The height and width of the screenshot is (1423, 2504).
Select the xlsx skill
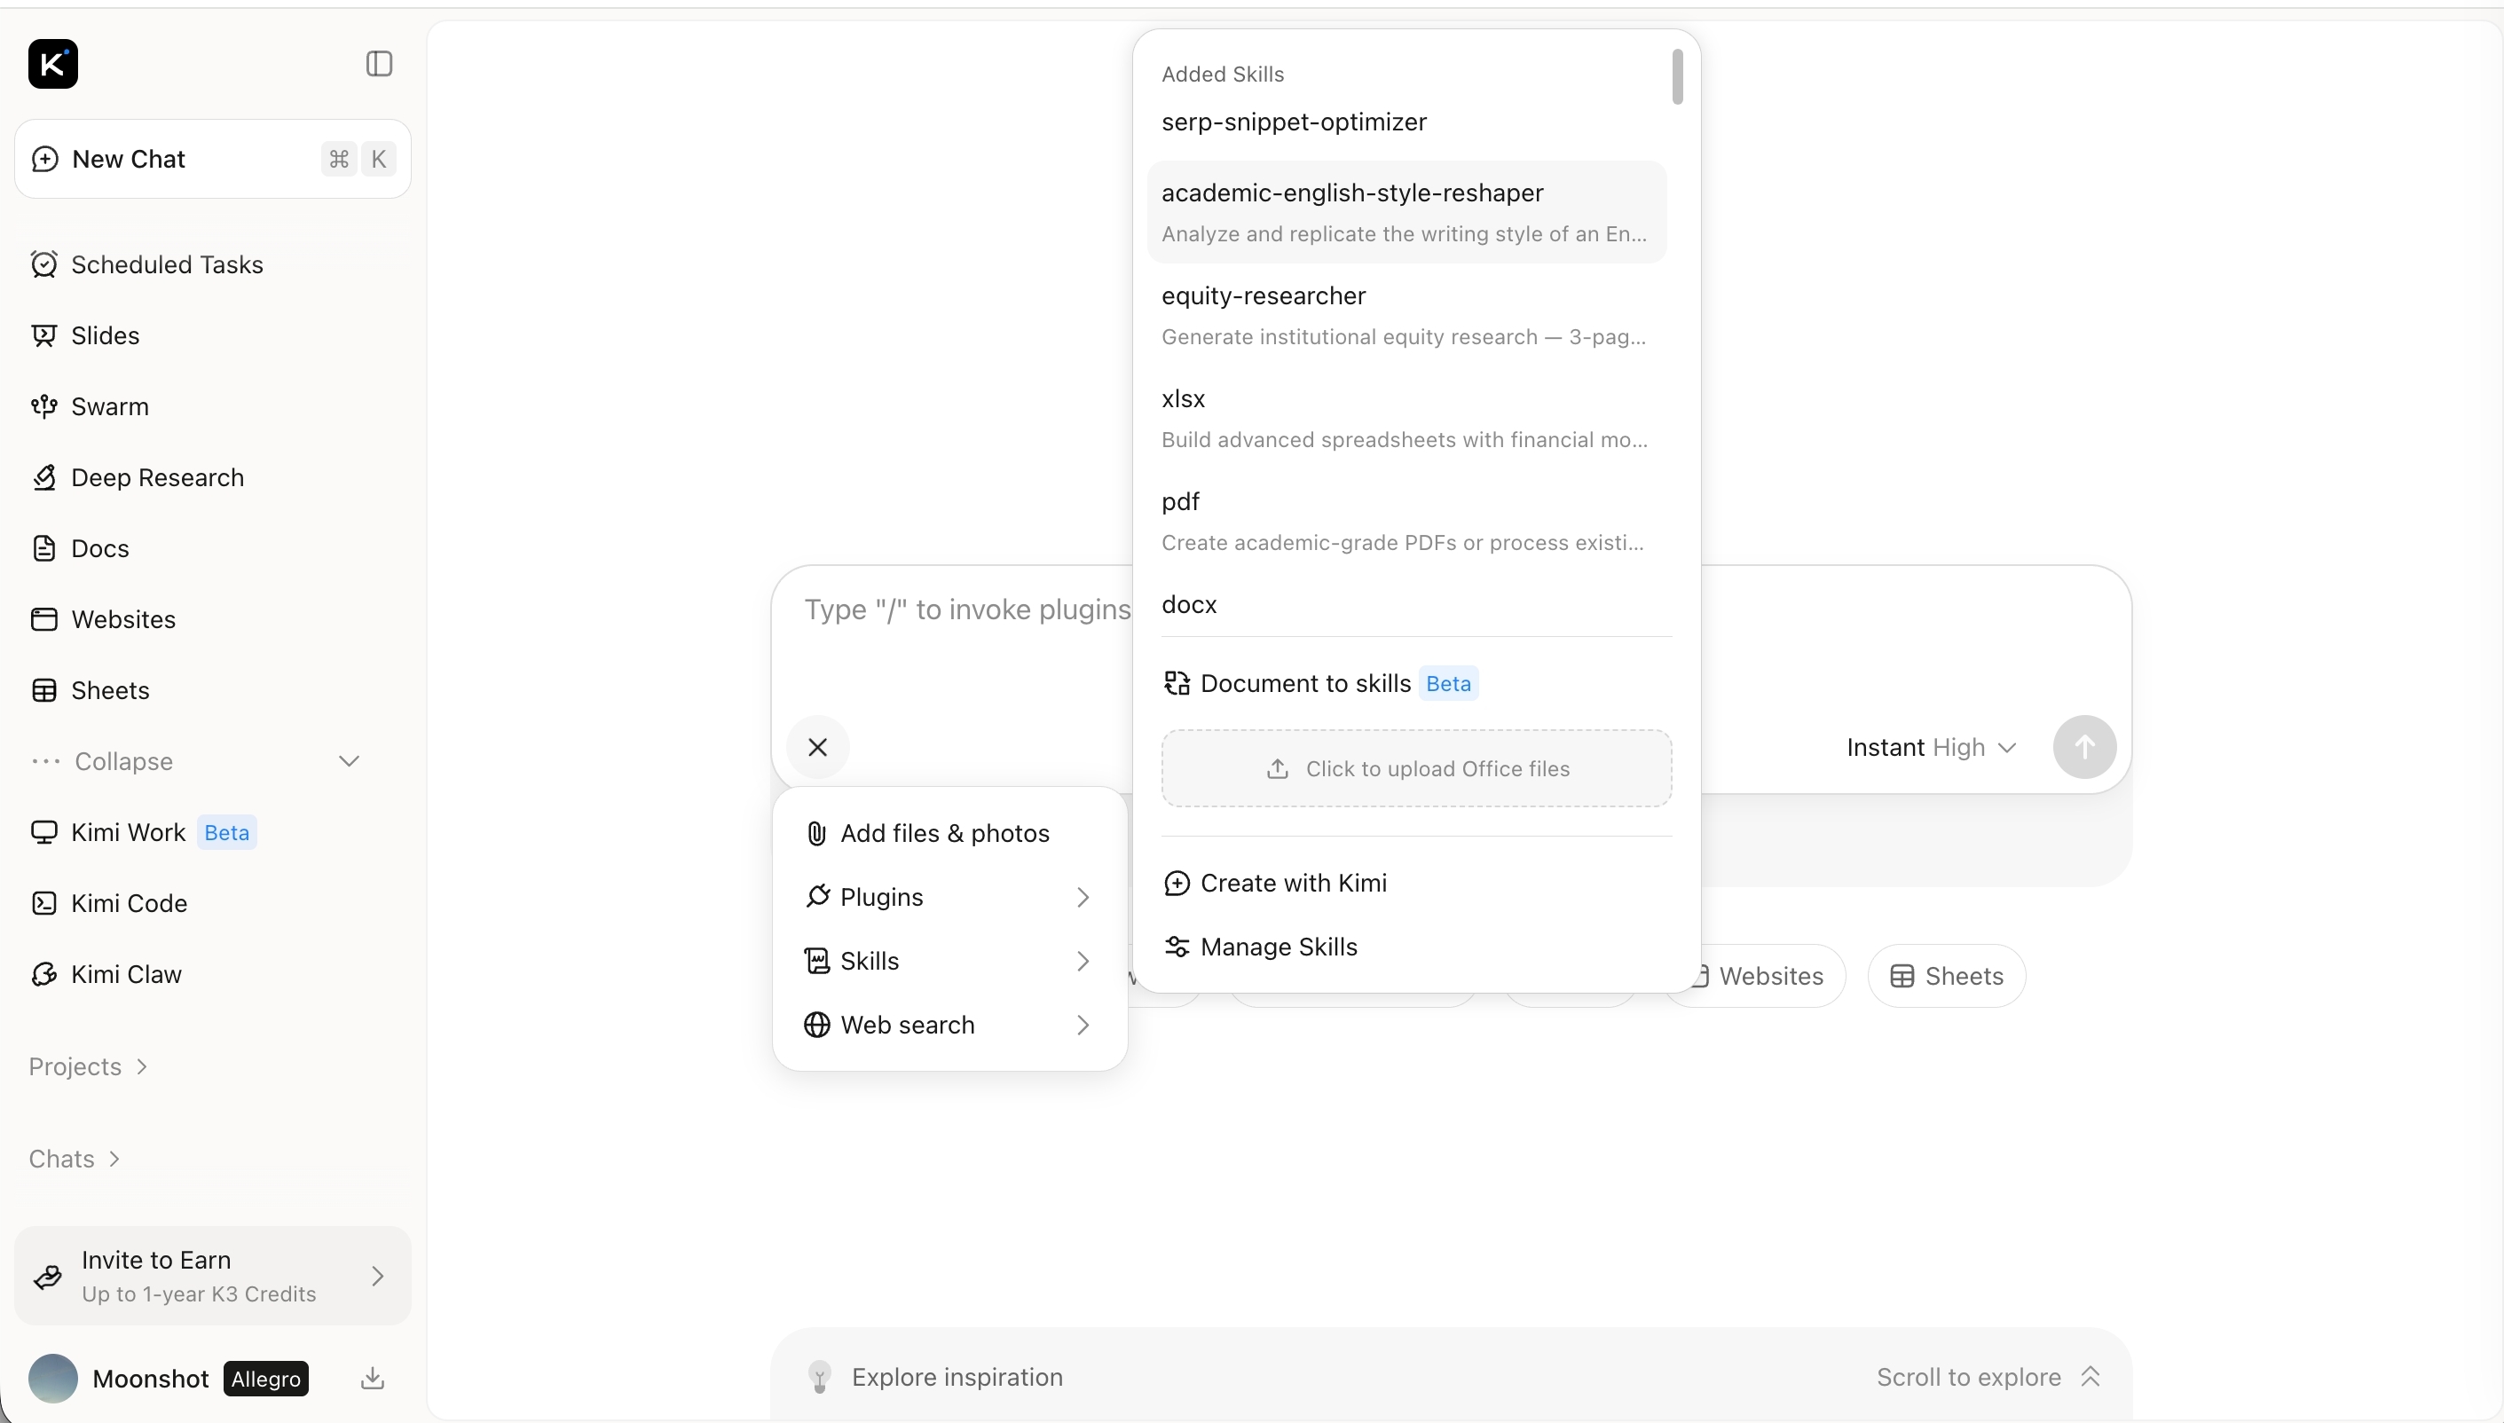(1407, 419)
